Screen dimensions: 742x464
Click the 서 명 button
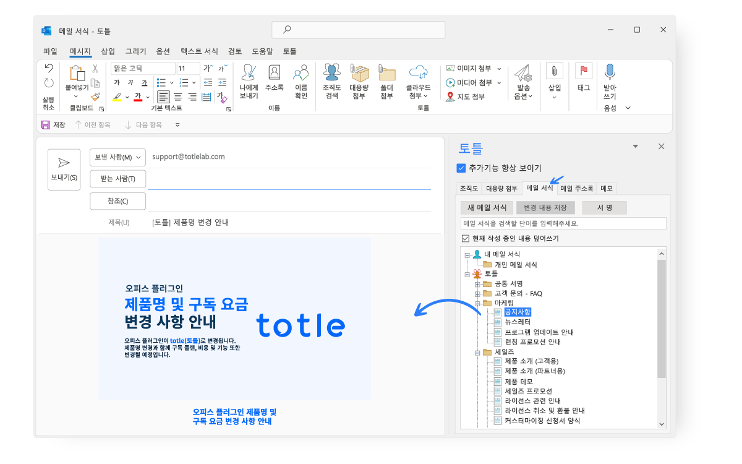604,208
